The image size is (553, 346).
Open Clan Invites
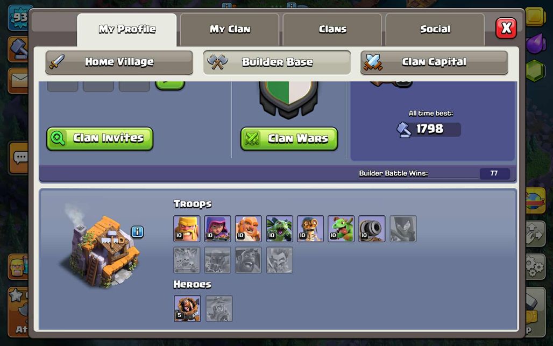(x=100, y=139)
